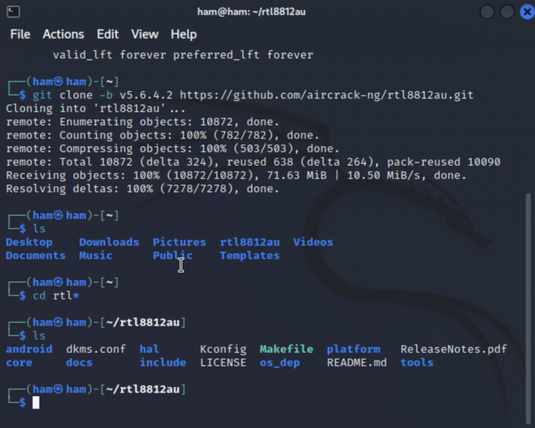This screenshot has width=535, height=428.
Task: Click the "core" directory name
Action: pos(19,363)
